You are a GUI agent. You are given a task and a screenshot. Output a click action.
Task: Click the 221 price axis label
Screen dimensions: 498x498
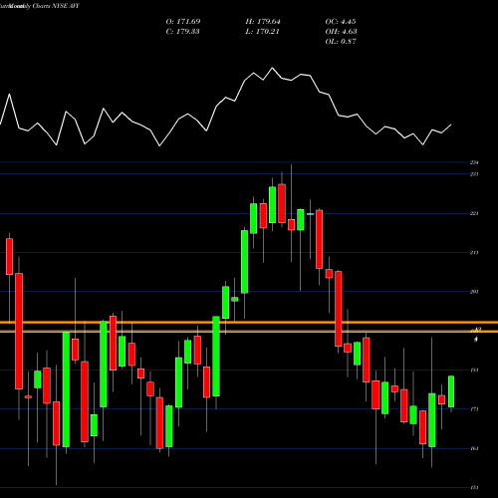pos(474,213)
